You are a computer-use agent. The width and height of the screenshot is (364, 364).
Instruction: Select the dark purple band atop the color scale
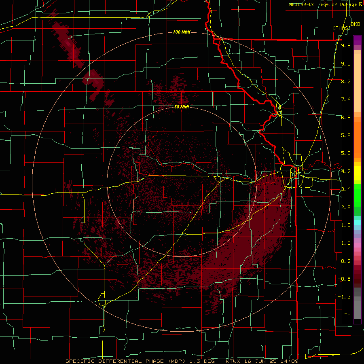click(357, 40)
